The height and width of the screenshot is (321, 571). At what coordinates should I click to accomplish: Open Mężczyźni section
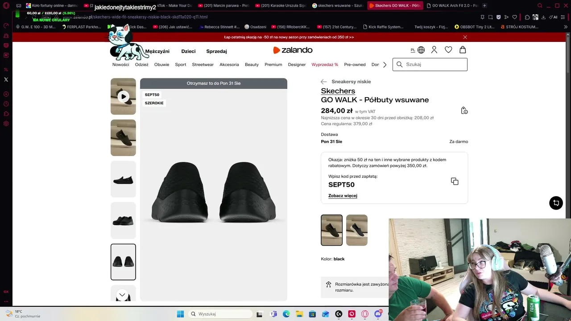pos(157,51)
